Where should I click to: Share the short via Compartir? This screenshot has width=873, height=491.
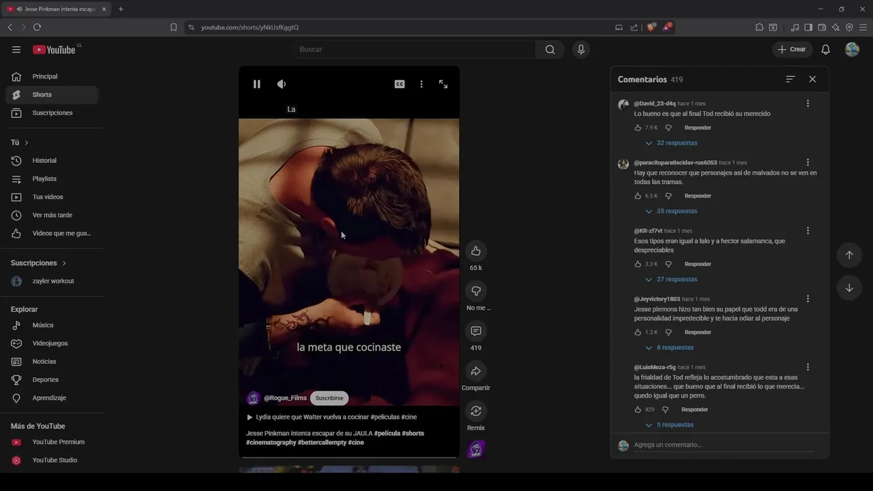[x=476, y=371]
